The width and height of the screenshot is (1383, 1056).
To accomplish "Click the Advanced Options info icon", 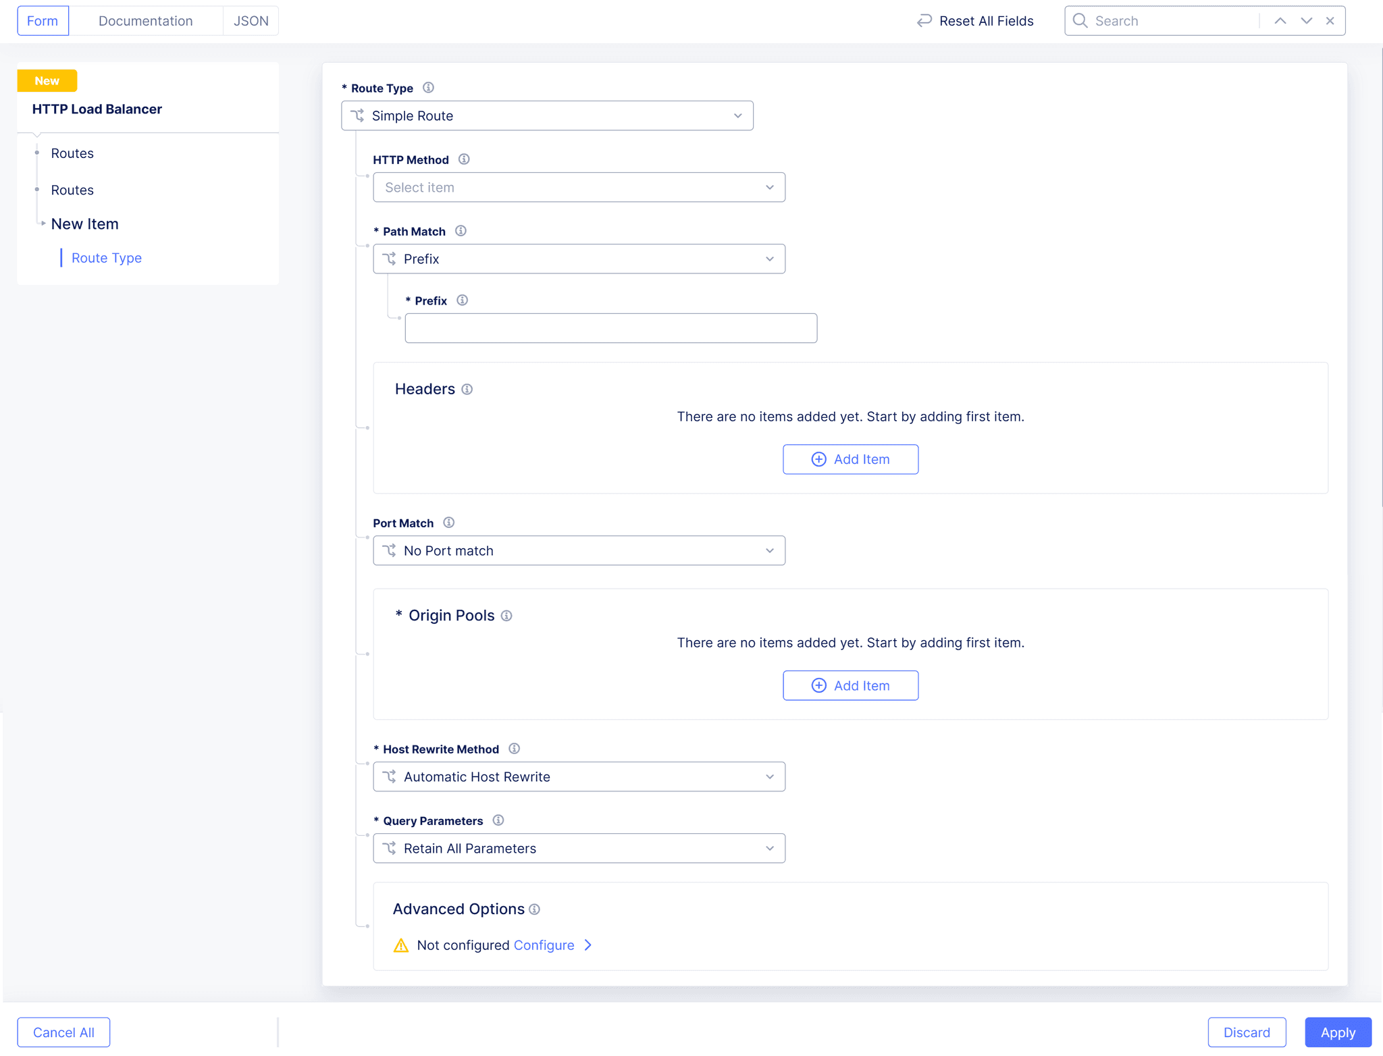I will tap(534, 909).
